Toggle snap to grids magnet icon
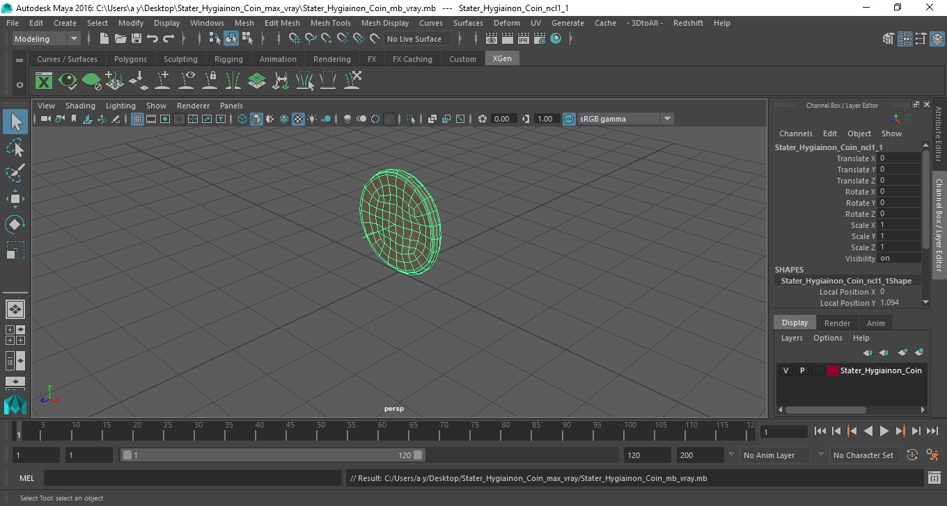The image size is (947, 506). point(294,39)
